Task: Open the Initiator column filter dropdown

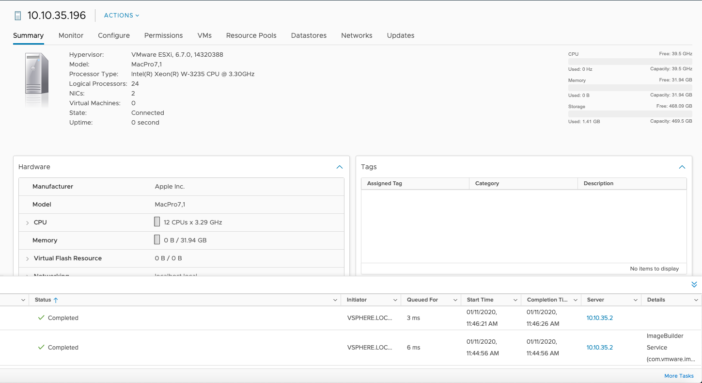Action: point(395,300)
